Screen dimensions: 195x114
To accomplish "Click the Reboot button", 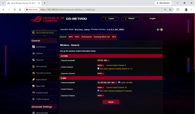I will click(130, 19).
